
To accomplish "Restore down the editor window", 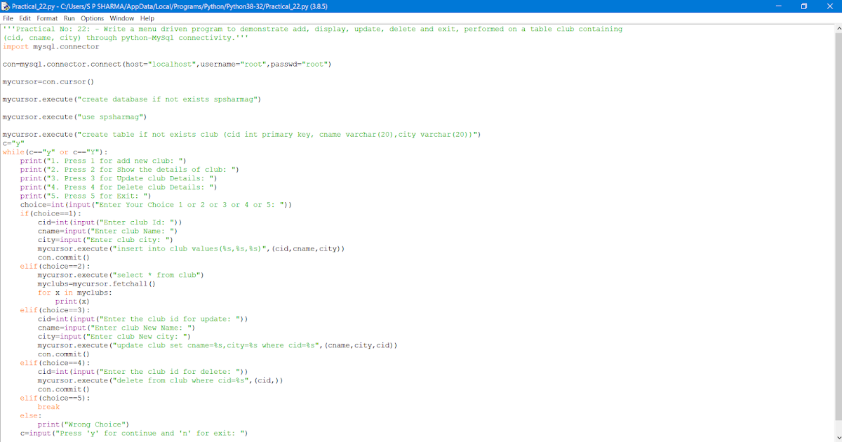I will click(805, 6).
